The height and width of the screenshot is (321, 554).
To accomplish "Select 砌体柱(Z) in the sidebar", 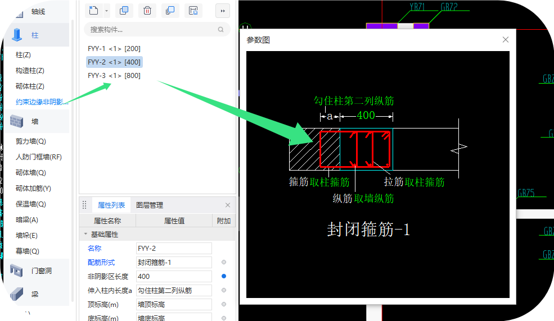I will (x=30, y=86).
